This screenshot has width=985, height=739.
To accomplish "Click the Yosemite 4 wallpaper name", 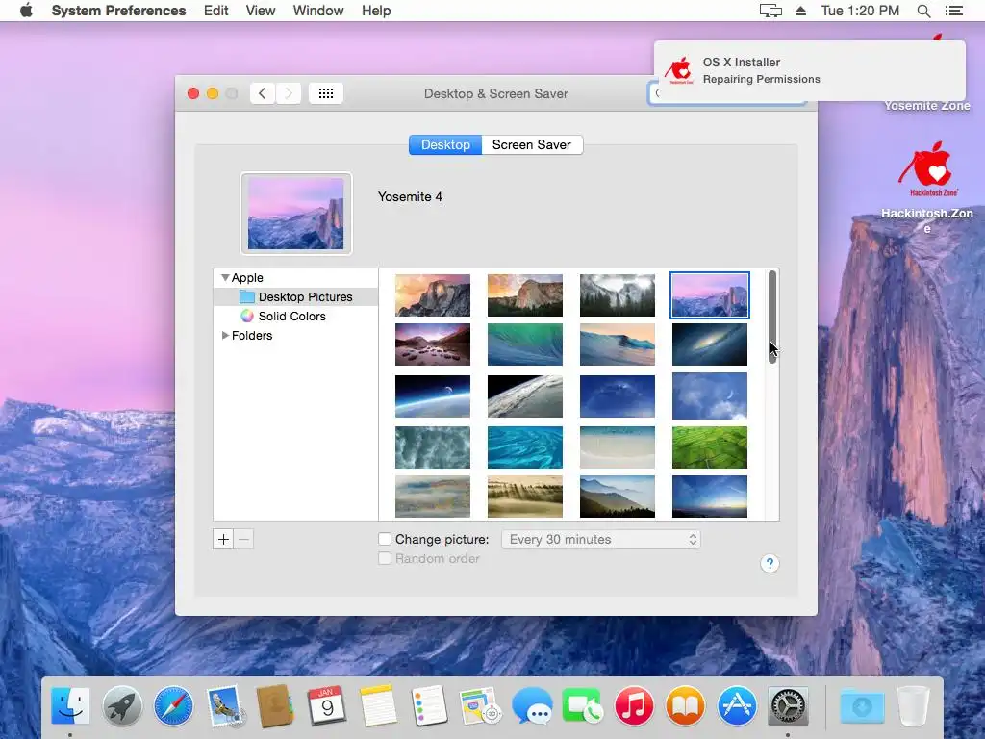I will click(410, 196).
